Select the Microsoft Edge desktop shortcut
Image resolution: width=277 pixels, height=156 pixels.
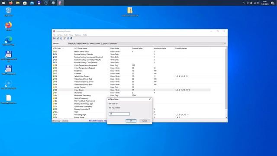[x=9, y=41]
